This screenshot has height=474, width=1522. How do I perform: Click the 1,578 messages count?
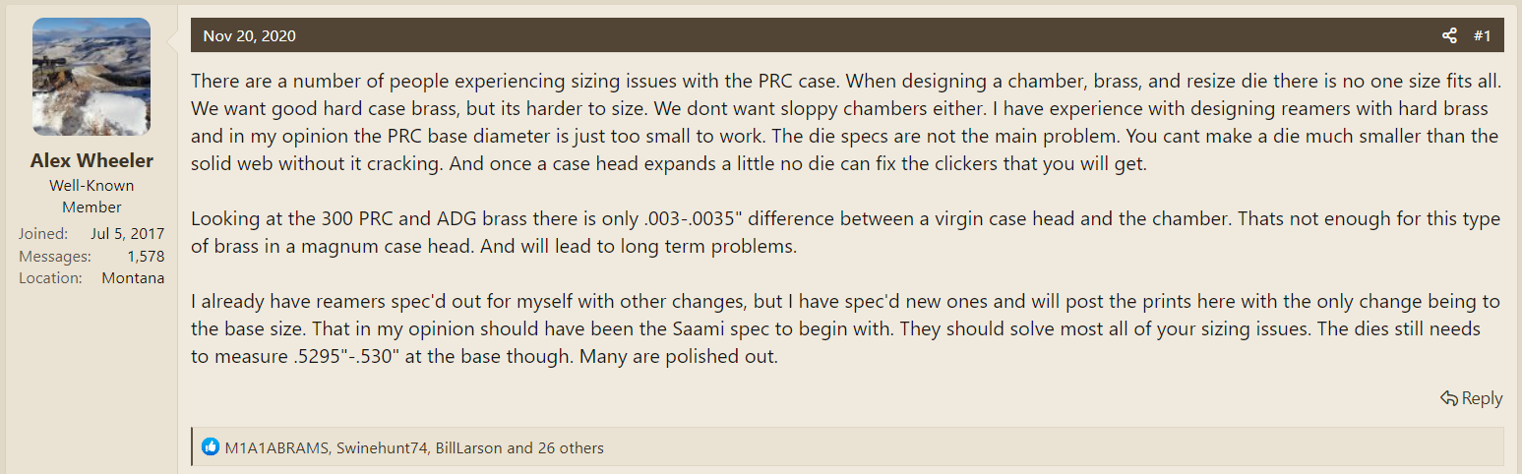click(146, 257)
